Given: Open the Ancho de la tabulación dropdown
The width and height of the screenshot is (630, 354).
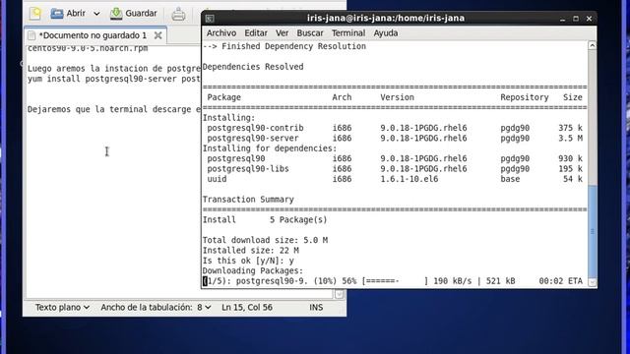Looking at the screenshot, I should tap(156, 307).
